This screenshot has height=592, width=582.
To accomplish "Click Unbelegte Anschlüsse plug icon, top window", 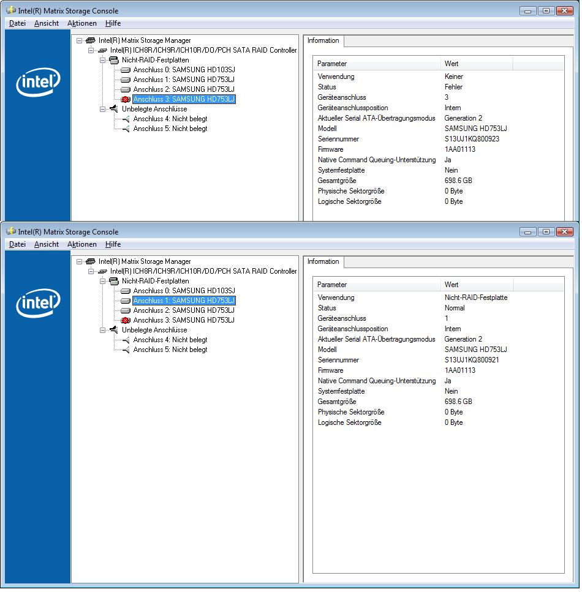I will pos(114,109).
